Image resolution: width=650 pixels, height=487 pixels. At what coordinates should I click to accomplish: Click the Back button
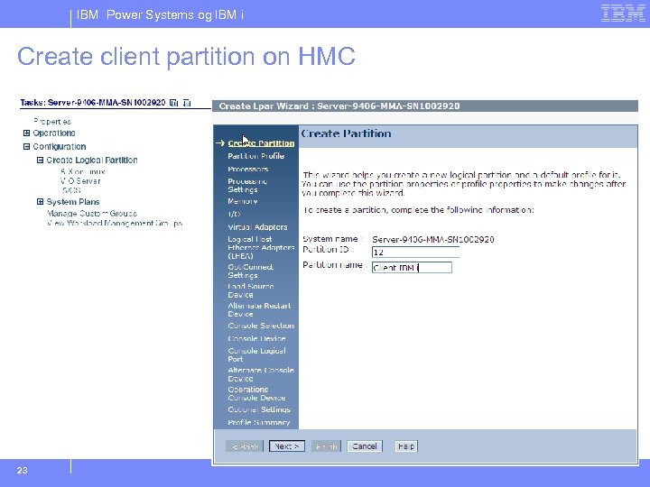click(245, 446)
